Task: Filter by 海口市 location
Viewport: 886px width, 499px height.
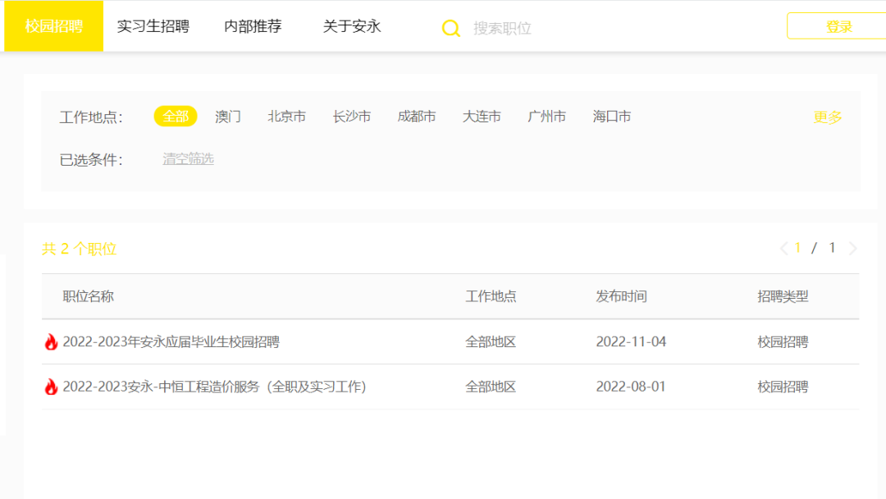Action: (x=612, y=117)
